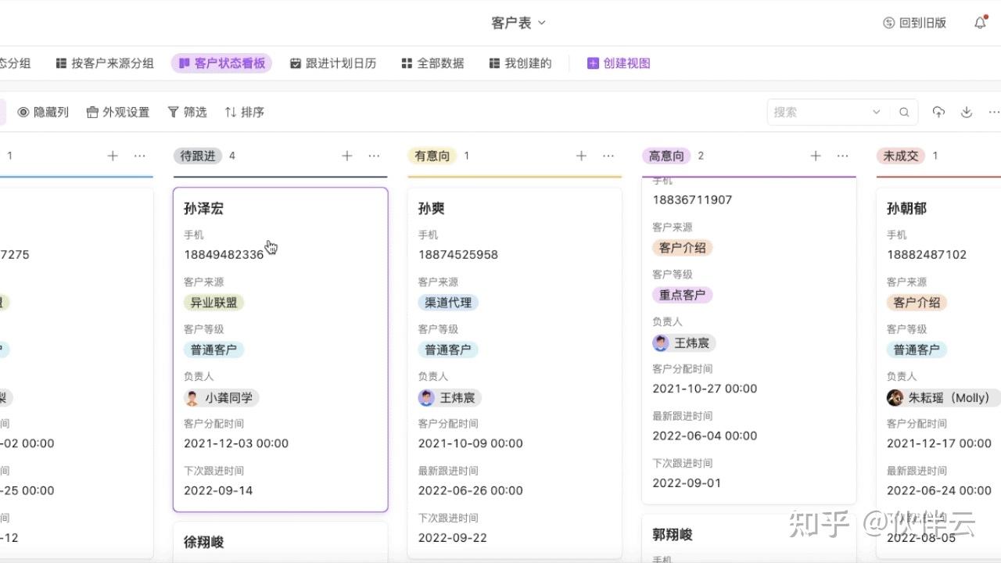This screenshot has width=1001, height=563.
Task: Click phone number 18849482336
Action: (x=224, y=255)
